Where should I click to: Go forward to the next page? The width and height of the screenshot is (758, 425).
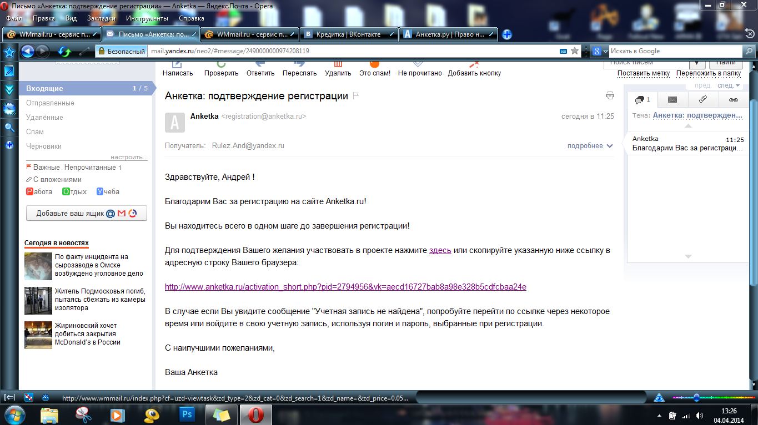[x=42, y=52]
